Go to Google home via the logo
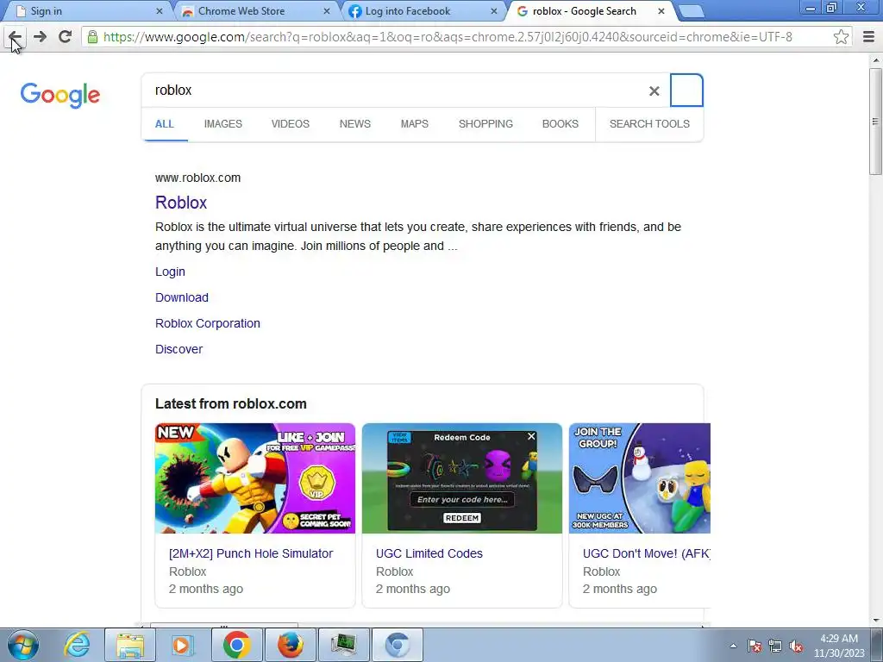 click(x=60, y=95)
